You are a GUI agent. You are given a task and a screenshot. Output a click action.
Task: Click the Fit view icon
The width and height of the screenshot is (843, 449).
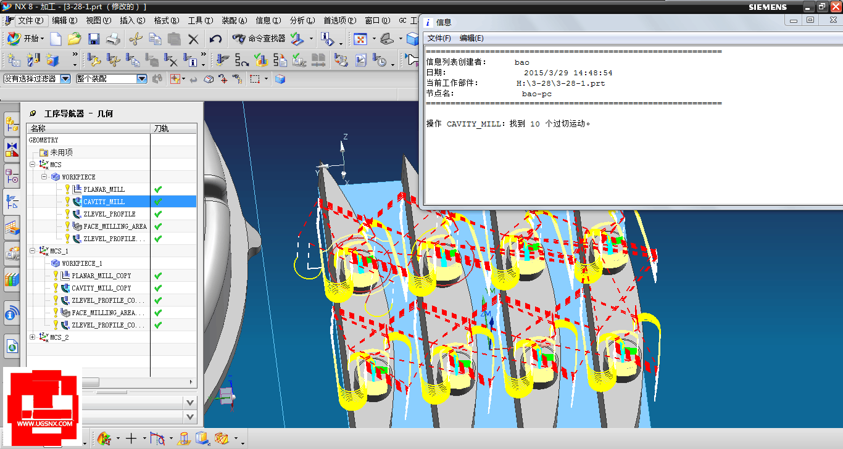360,39
